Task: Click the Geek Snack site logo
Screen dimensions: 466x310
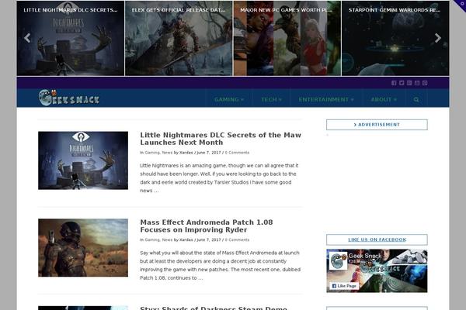Action: [69, 98]
